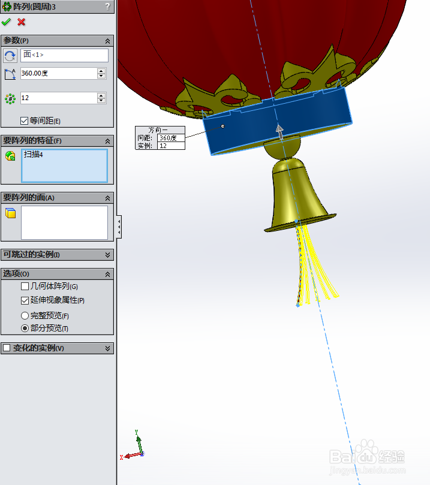Click the empty faces-to-pattern list box
This screenshot has width=430, height=485.
(64, 222)
